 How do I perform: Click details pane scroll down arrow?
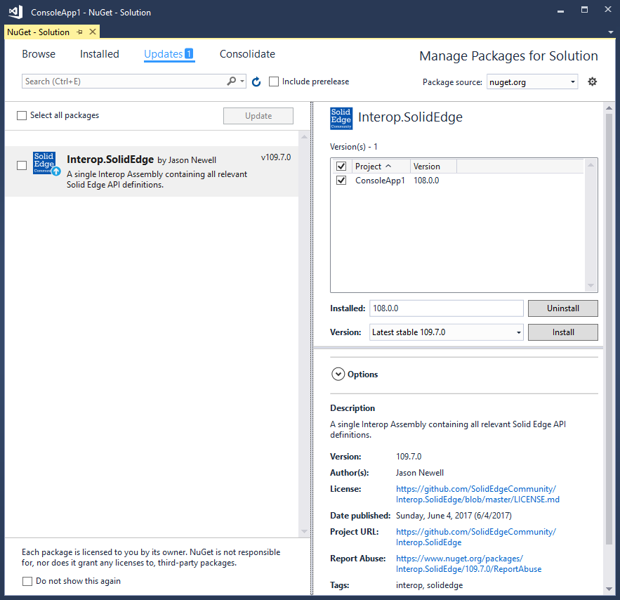(609, 589)
